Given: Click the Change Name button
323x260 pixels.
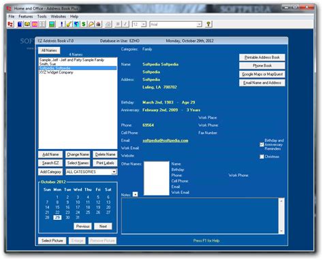Looking at the screenshot, I should click(78, 155).
